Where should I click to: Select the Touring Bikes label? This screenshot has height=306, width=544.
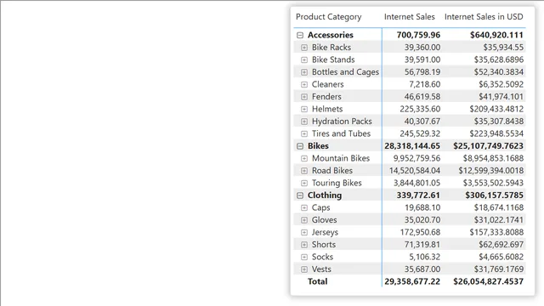point(337,183)
